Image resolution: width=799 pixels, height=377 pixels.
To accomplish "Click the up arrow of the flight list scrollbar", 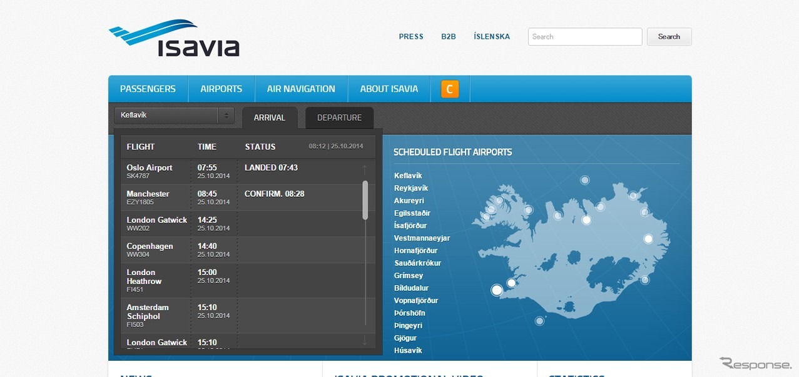I will tap(365, 169).
